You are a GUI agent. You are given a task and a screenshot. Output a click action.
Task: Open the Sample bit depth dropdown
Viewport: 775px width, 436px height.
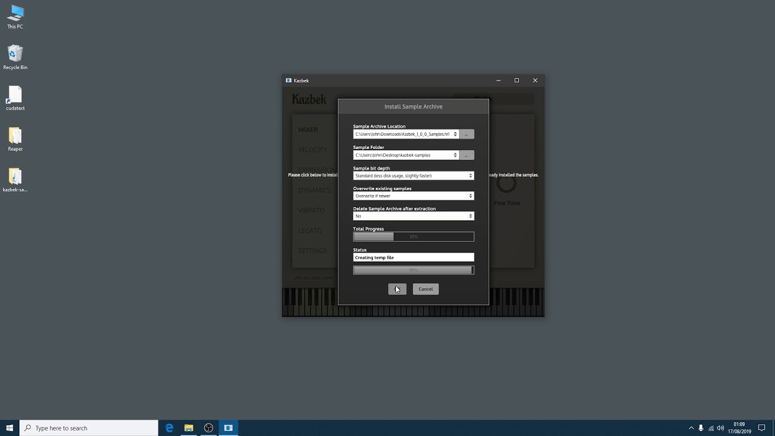point(414,176)
